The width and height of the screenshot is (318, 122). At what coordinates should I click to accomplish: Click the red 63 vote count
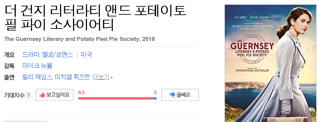click(x=81, y=93)
